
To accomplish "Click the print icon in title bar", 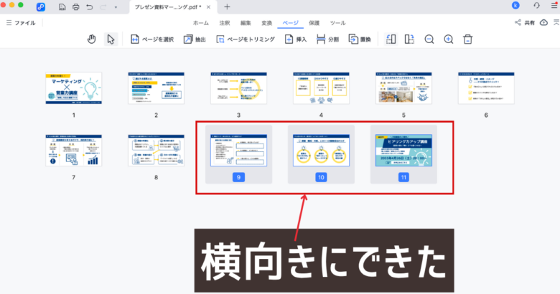I will 76,6.
